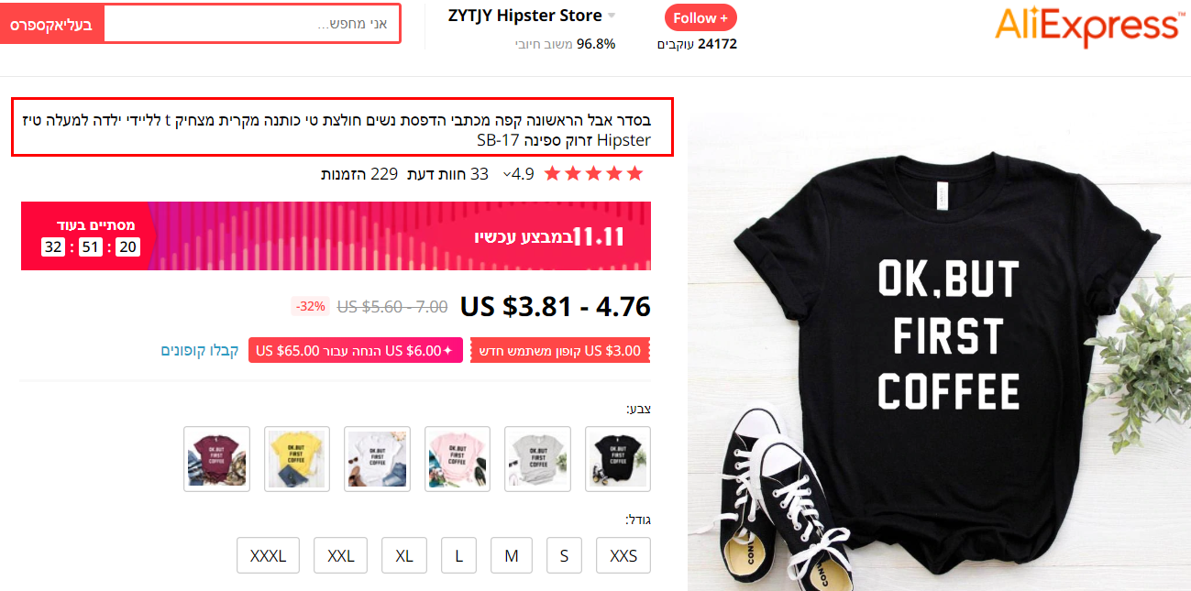Click the red search button

52,24
